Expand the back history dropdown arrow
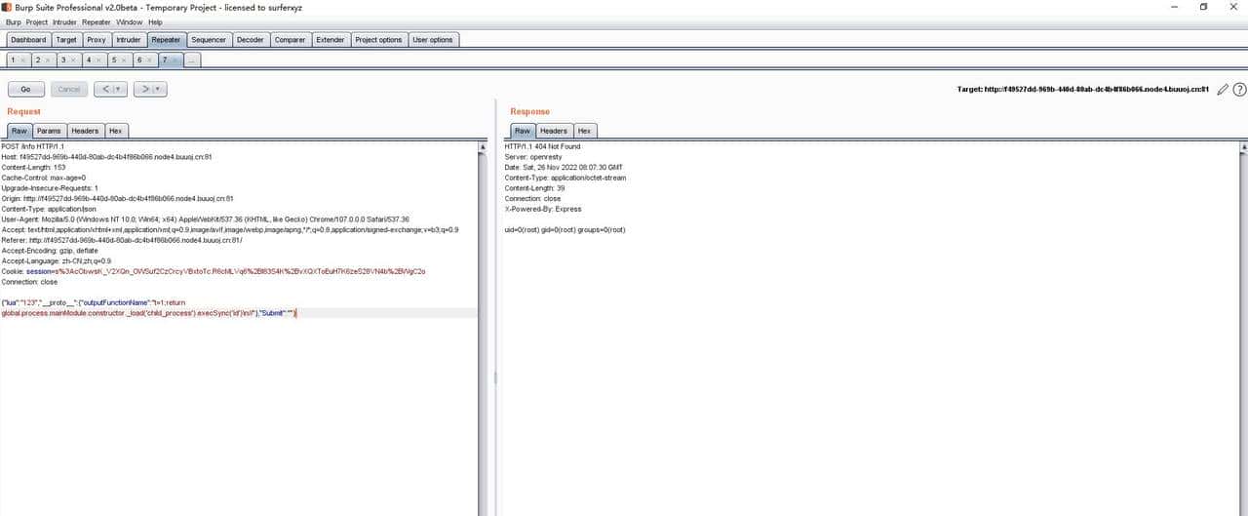The width and height of the screenshot is (1248, 516). coord(119,89)
